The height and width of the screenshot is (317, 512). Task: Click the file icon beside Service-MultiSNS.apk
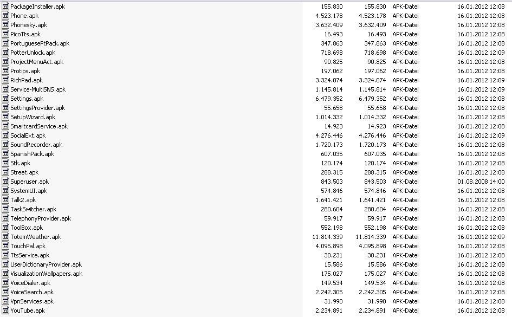tap(5, 89)
